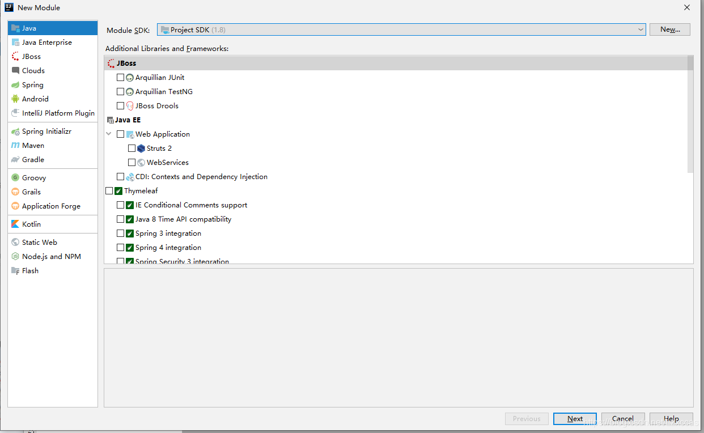Enable the Arquillian TestNG checkbox
This screenshot has height=433, width=704.
point(120,91)
